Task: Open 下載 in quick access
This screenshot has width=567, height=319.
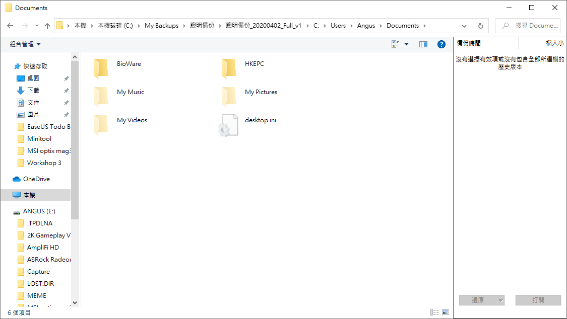Action: [x=33, y=90]
